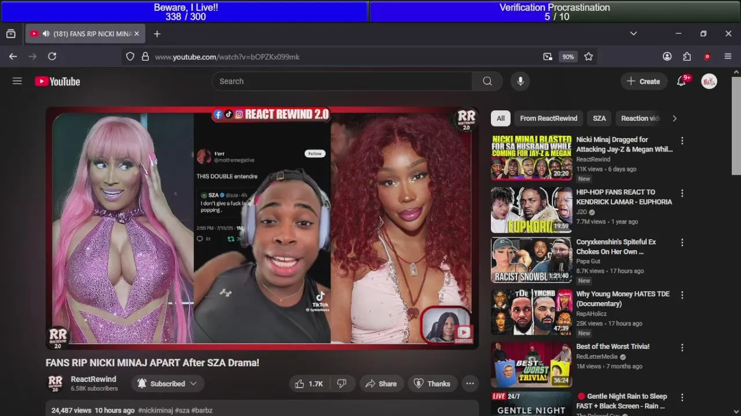Select the From ReactRewind filter chip

pyautogui.click(x=549, y=118)
